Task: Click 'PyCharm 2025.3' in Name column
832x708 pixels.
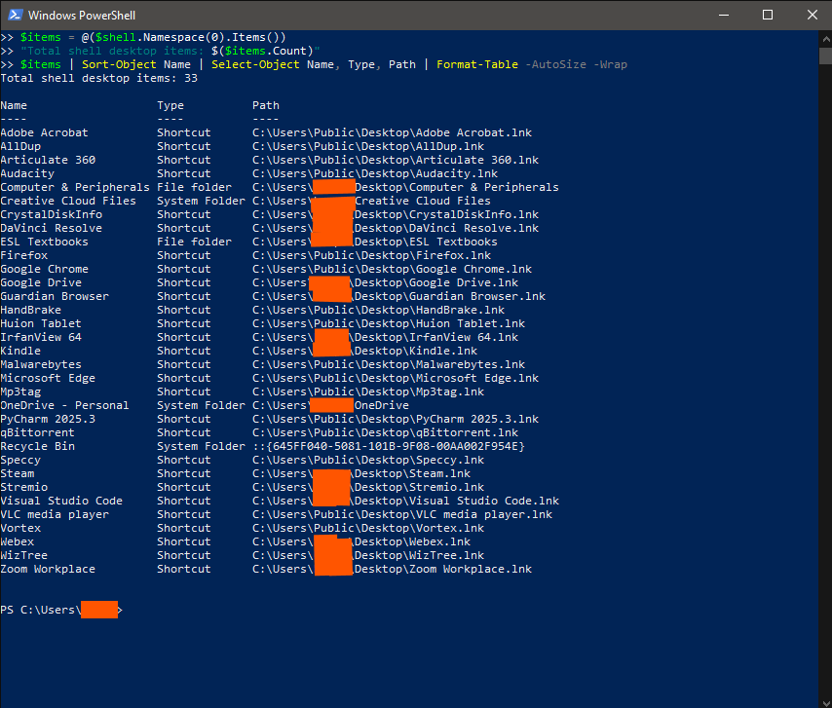Action: pyautogui.click(x=48, y=420)
